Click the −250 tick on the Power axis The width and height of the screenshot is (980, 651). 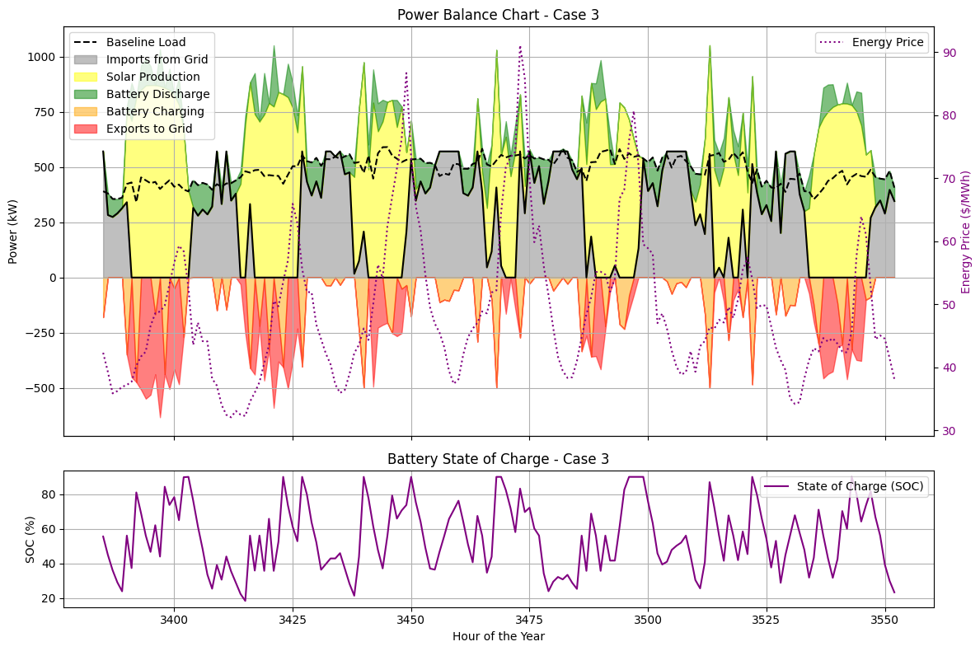42,334
